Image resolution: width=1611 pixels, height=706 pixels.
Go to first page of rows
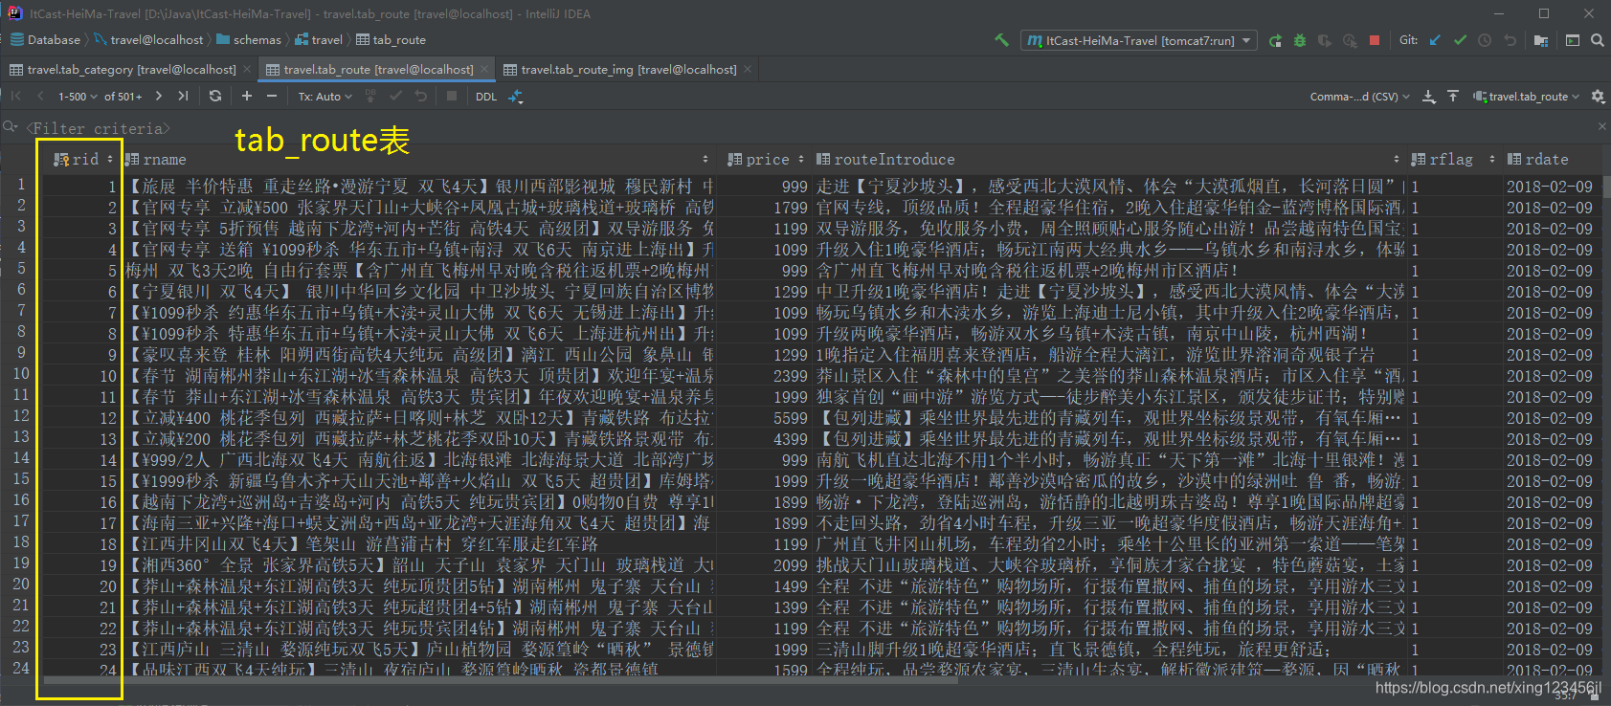15,96
